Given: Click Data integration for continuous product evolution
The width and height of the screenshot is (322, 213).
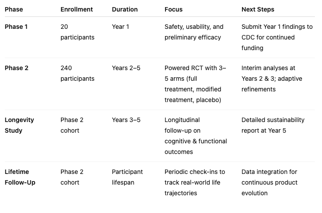Looking at the screenshot, I should pyautogui.click(x=270, y=182).
